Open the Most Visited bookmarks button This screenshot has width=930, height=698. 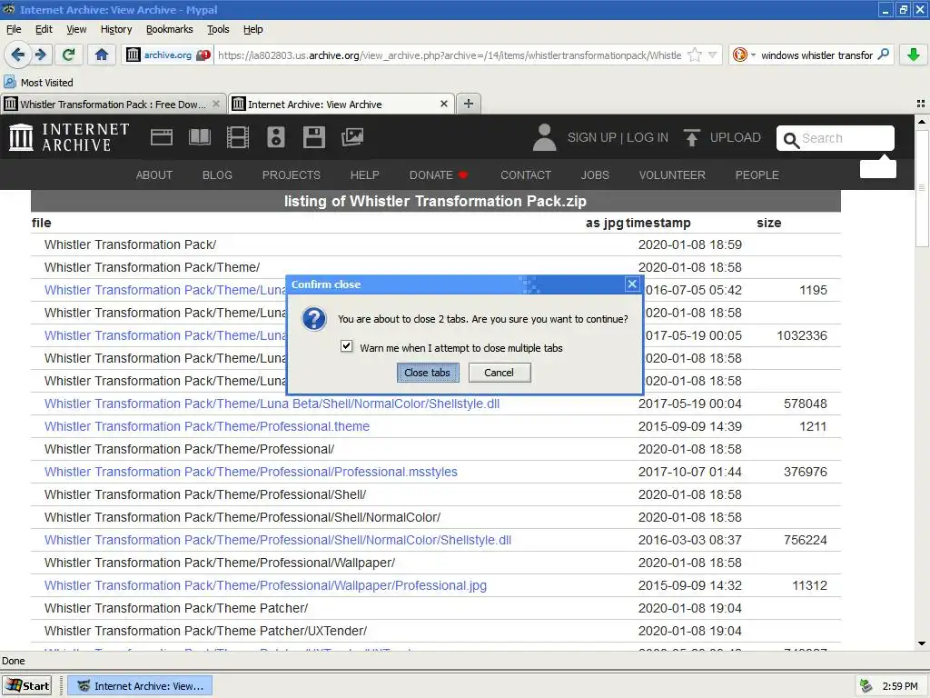38,83
